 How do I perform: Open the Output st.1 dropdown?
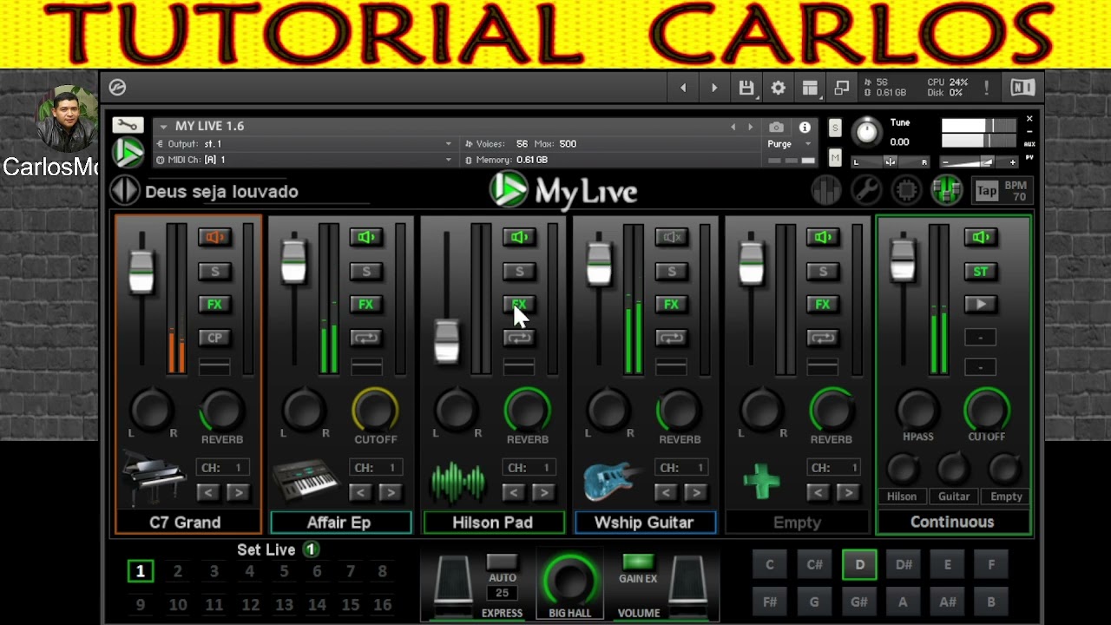click(x=448, y=144)
